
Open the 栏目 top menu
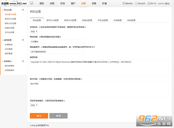click(63, 4)
